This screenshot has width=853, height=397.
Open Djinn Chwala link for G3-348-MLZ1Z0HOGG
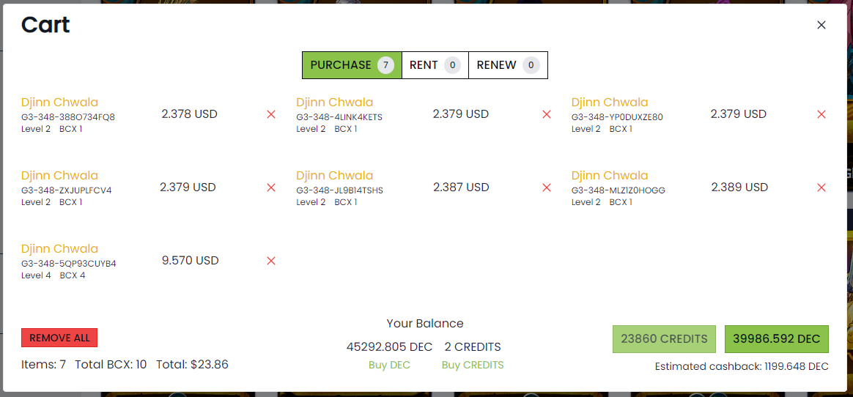pos(610,176)
